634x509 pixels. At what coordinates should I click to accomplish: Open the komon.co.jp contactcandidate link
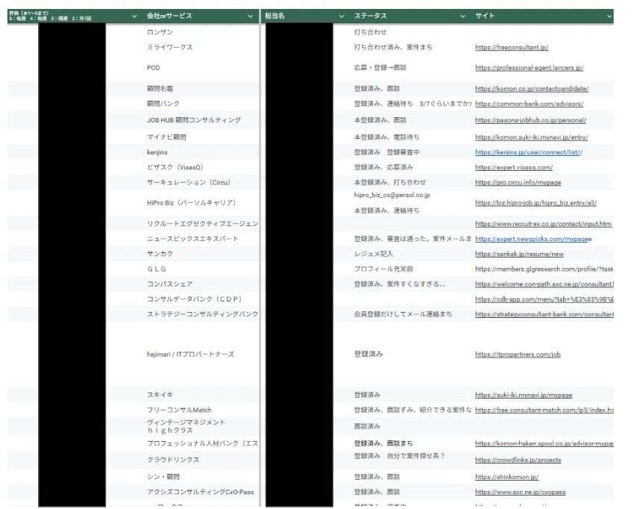click(532, 89)
